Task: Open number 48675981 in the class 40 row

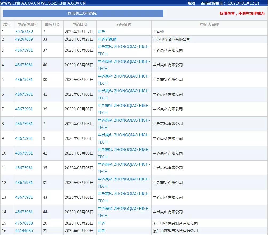Action: click(24, 65)
